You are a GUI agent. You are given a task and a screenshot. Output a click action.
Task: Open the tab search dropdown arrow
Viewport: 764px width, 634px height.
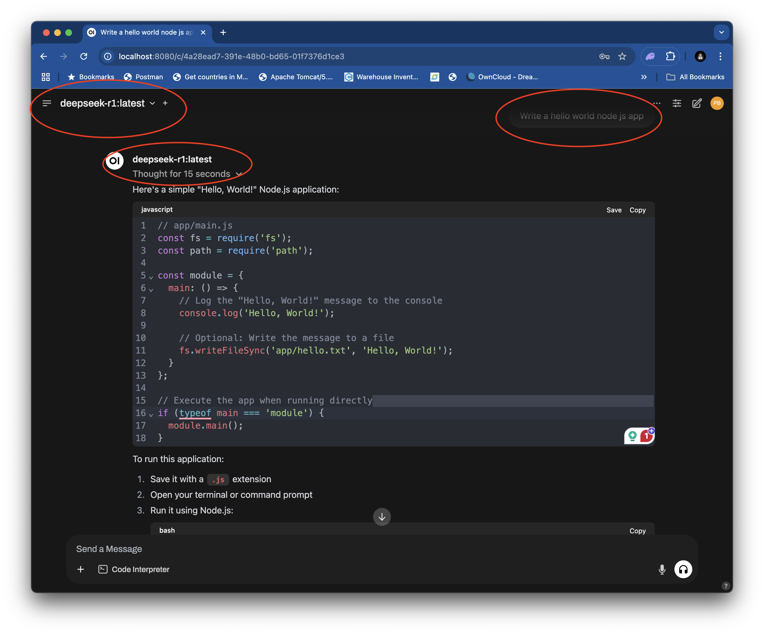click(721, 32)
